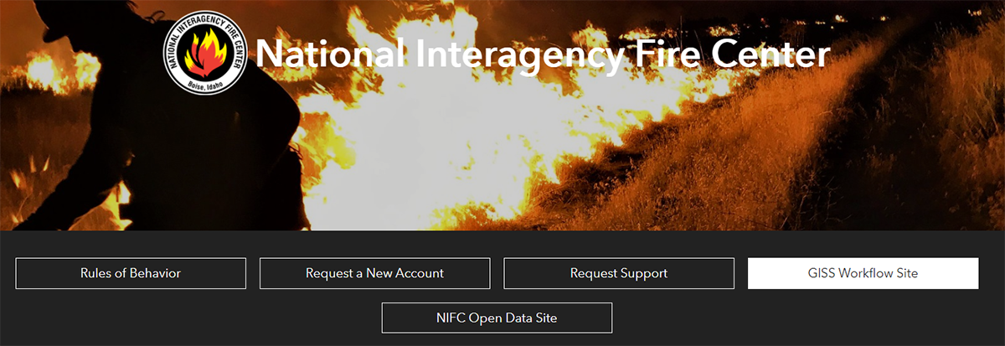Select the flame emblem inside the NIFC logo

pyautogui.click(x=205, y=54)
